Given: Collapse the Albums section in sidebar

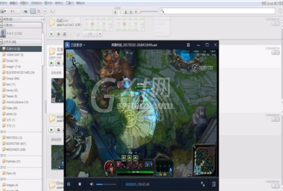Looking at the screenshot, I should (1, 19).
